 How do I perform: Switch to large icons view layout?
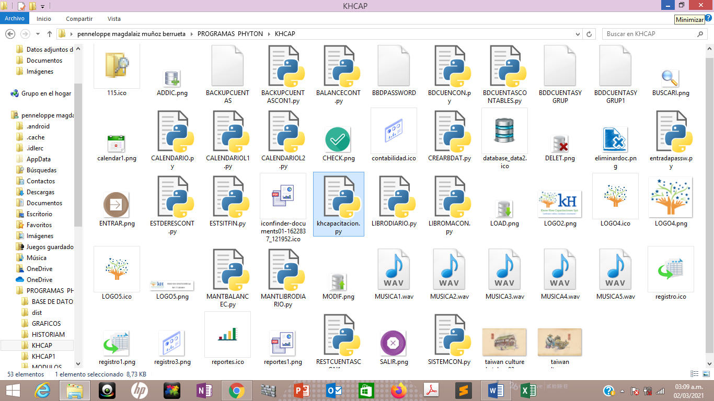[706, 374]
